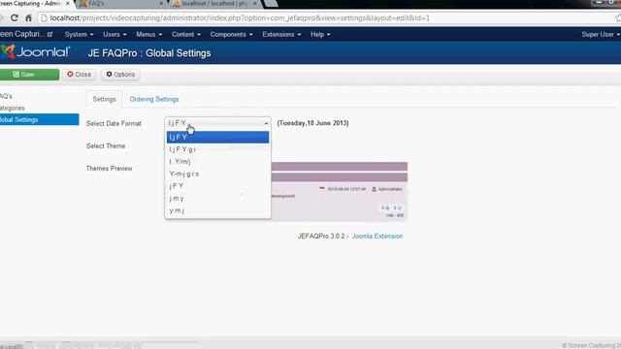Select the highlighted 'l,j F Y' option
621x349 pixels.
pos(217,137)
